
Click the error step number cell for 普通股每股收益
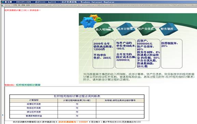tap(120, 116)
